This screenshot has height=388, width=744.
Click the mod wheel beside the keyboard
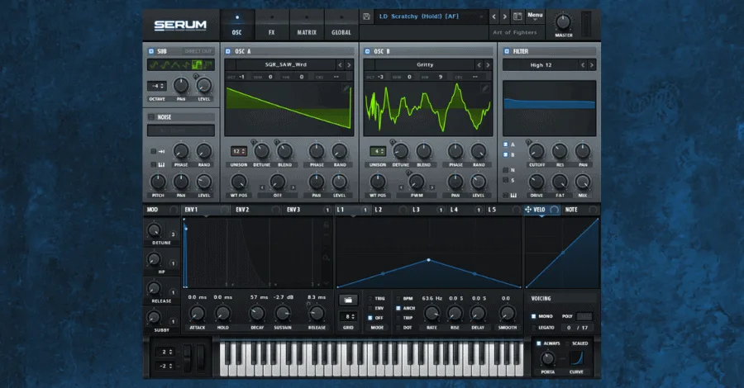pyautogui.click(x=201, y=357)
